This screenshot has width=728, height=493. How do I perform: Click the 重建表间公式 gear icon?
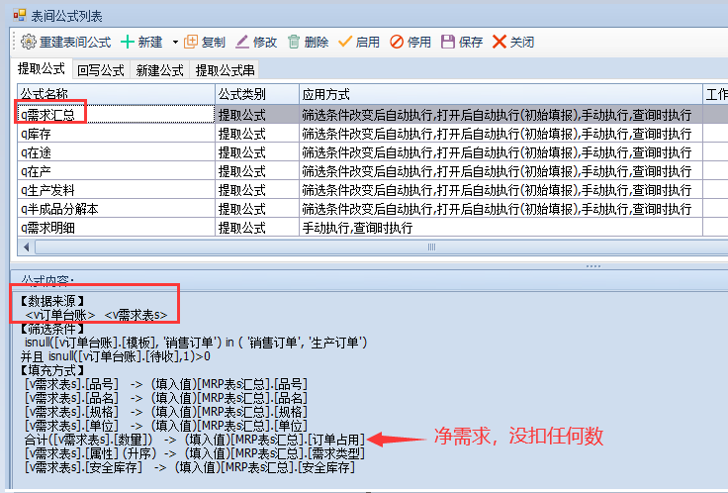click(29, 42)
